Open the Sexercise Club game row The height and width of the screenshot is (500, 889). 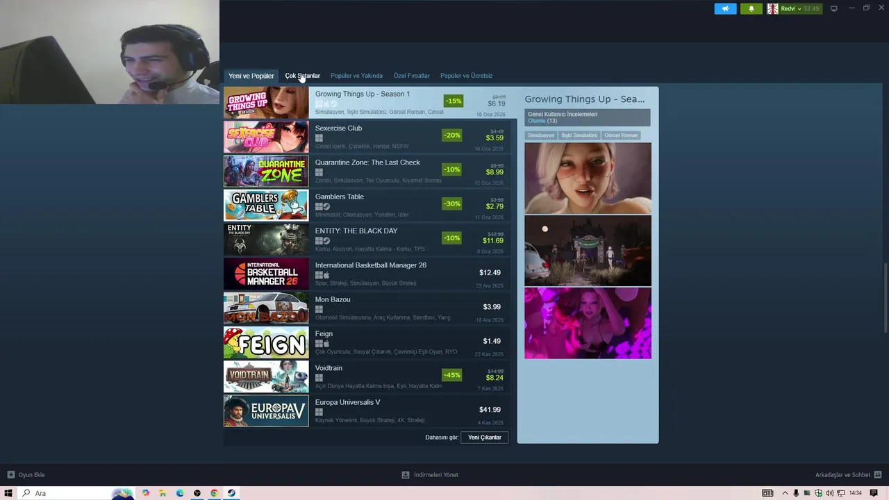point(367,137)
